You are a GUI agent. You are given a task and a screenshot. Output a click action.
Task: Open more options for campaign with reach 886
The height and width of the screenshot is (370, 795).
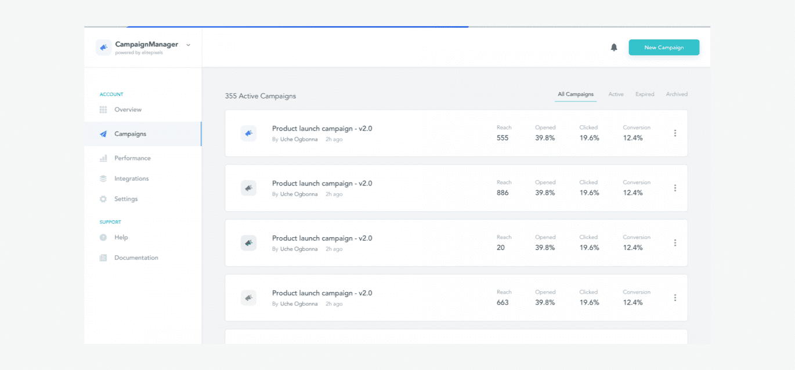click(675, 188)
